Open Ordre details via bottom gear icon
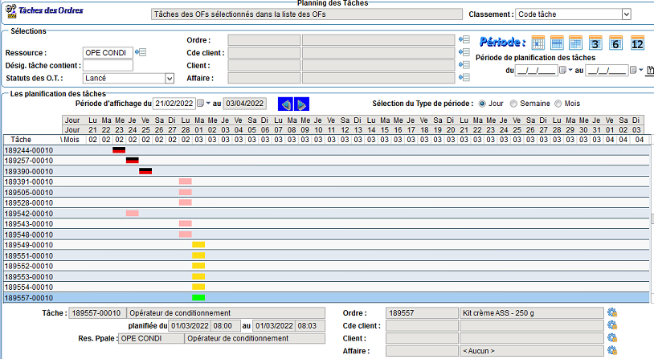The image size is (654, 359). pos(611,313)
